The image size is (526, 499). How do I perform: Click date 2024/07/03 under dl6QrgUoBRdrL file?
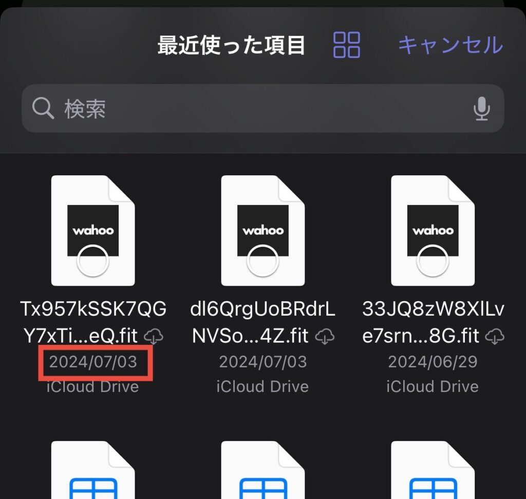(x=262, y=362)
